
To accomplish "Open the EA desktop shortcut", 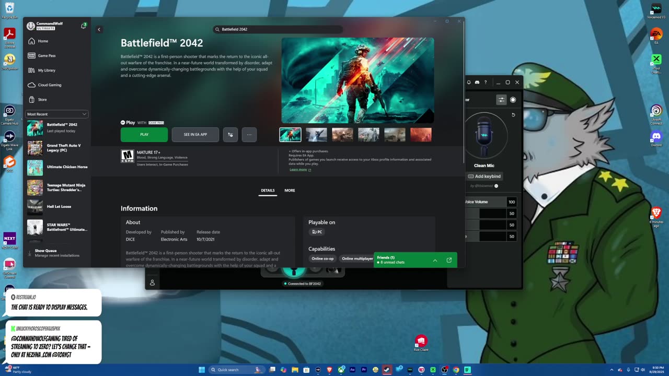I will [x=656, y=36].
